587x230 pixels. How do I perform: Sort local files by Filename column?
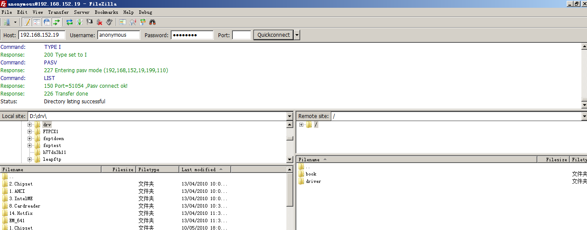pyautogui.click(x=51, y=169)
